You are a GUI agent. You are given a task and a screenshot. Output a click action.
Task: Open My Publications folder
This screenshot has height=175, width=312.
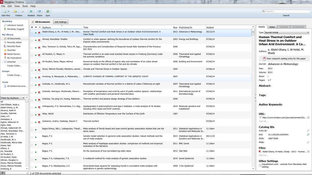coord(14,58)
